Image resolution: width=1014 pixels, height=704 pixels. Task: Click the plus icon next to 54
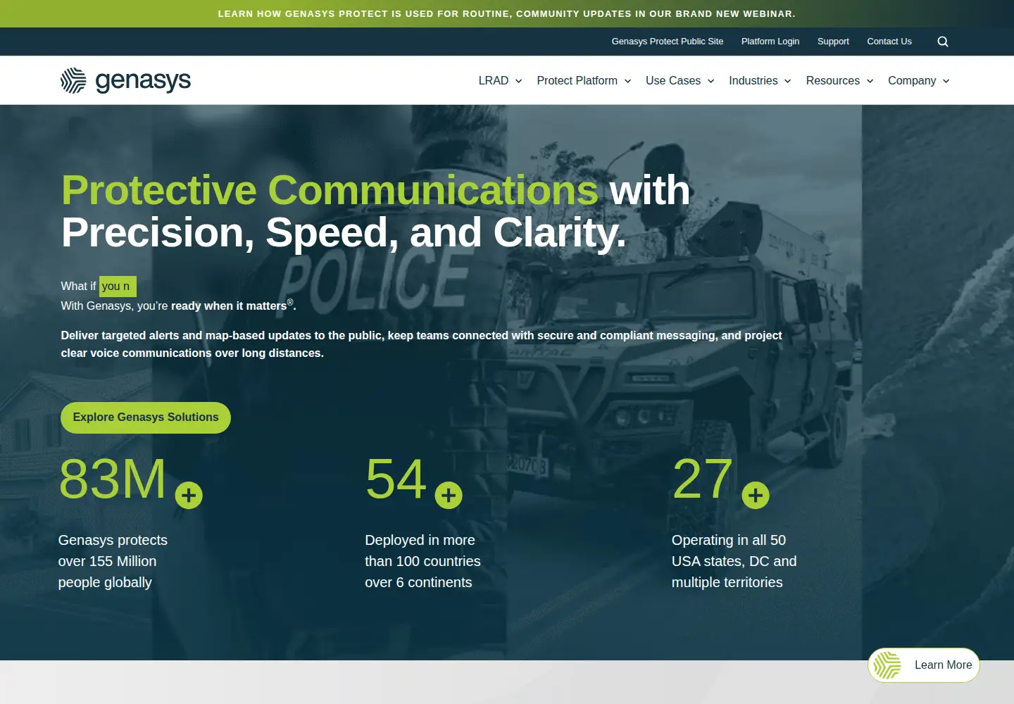[449, 496]
